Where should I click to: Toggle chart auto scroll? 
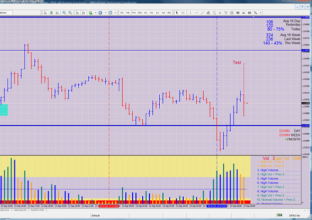[x=77, y=13]
